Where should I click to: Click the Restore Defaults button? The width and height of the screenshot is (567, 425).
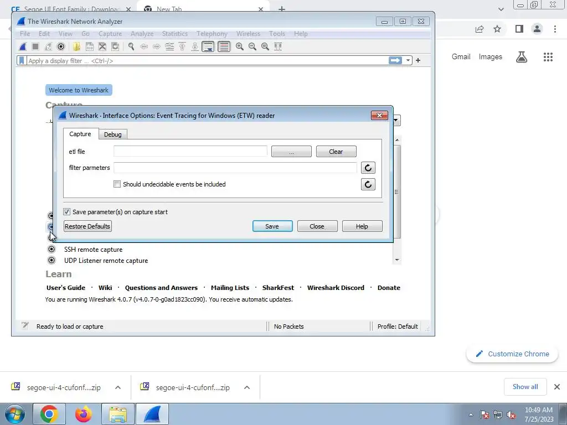click(87, 226)
